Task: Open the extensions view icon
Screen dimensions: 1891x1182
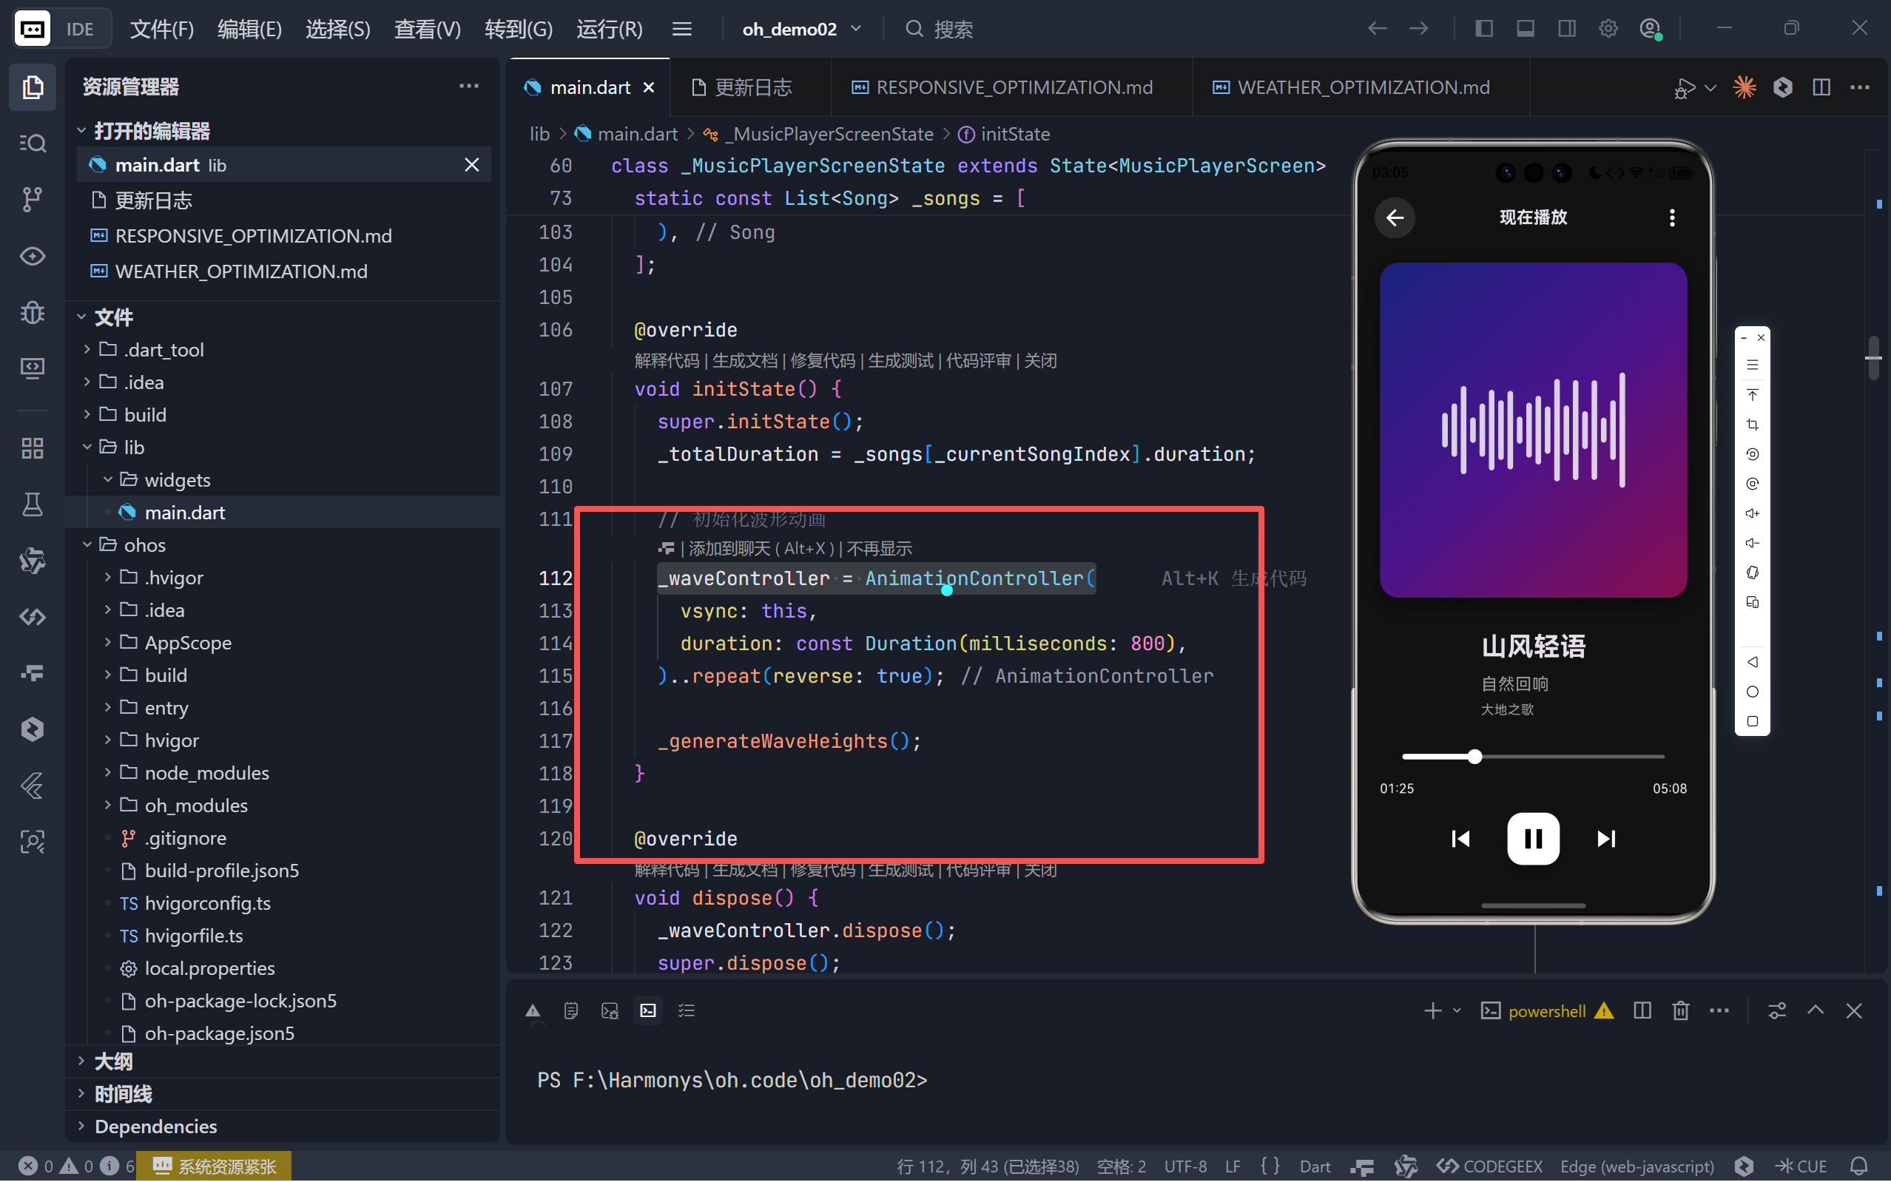Action: [x=32, y=448]
